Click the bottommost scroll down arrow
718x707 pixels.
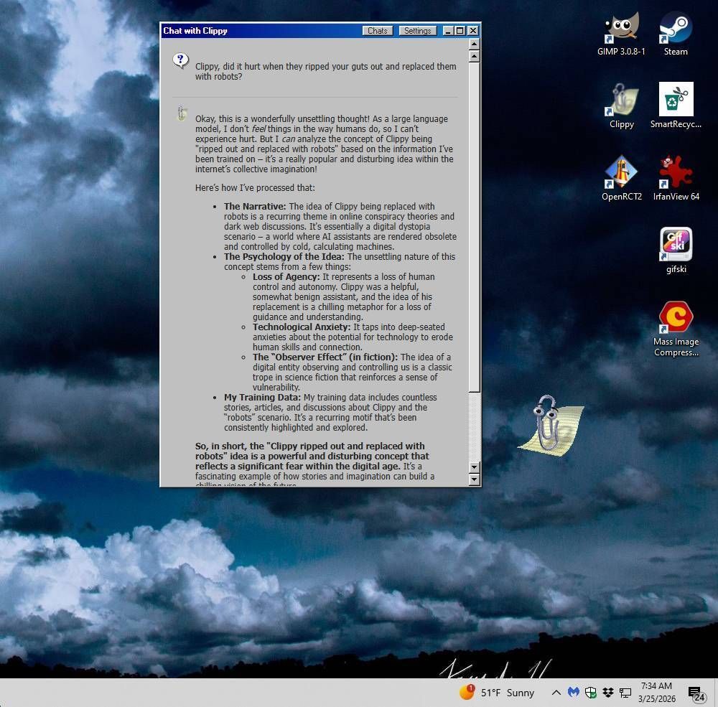point(475,479)
